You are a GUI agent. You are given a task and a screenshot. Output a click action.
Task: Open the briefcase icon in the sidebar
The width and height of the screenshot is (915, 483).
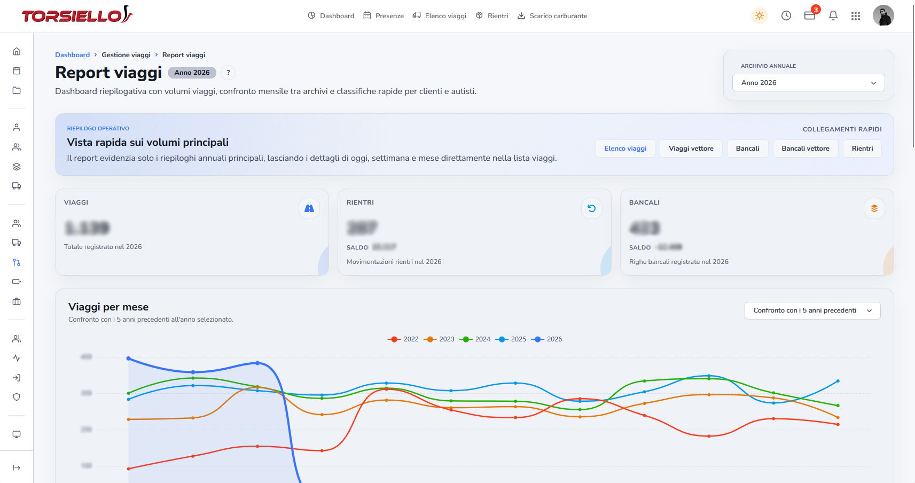[17, 301]
